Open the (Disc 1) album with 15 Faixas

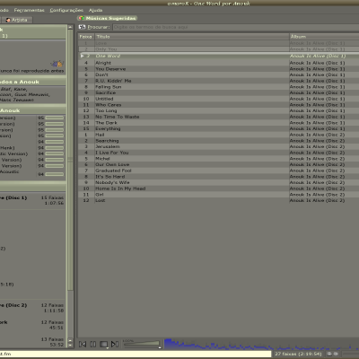point(32,200)
